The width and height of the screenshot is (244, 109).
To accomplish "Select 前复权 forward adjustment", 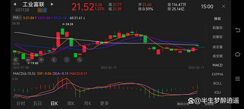I will 217,28.
